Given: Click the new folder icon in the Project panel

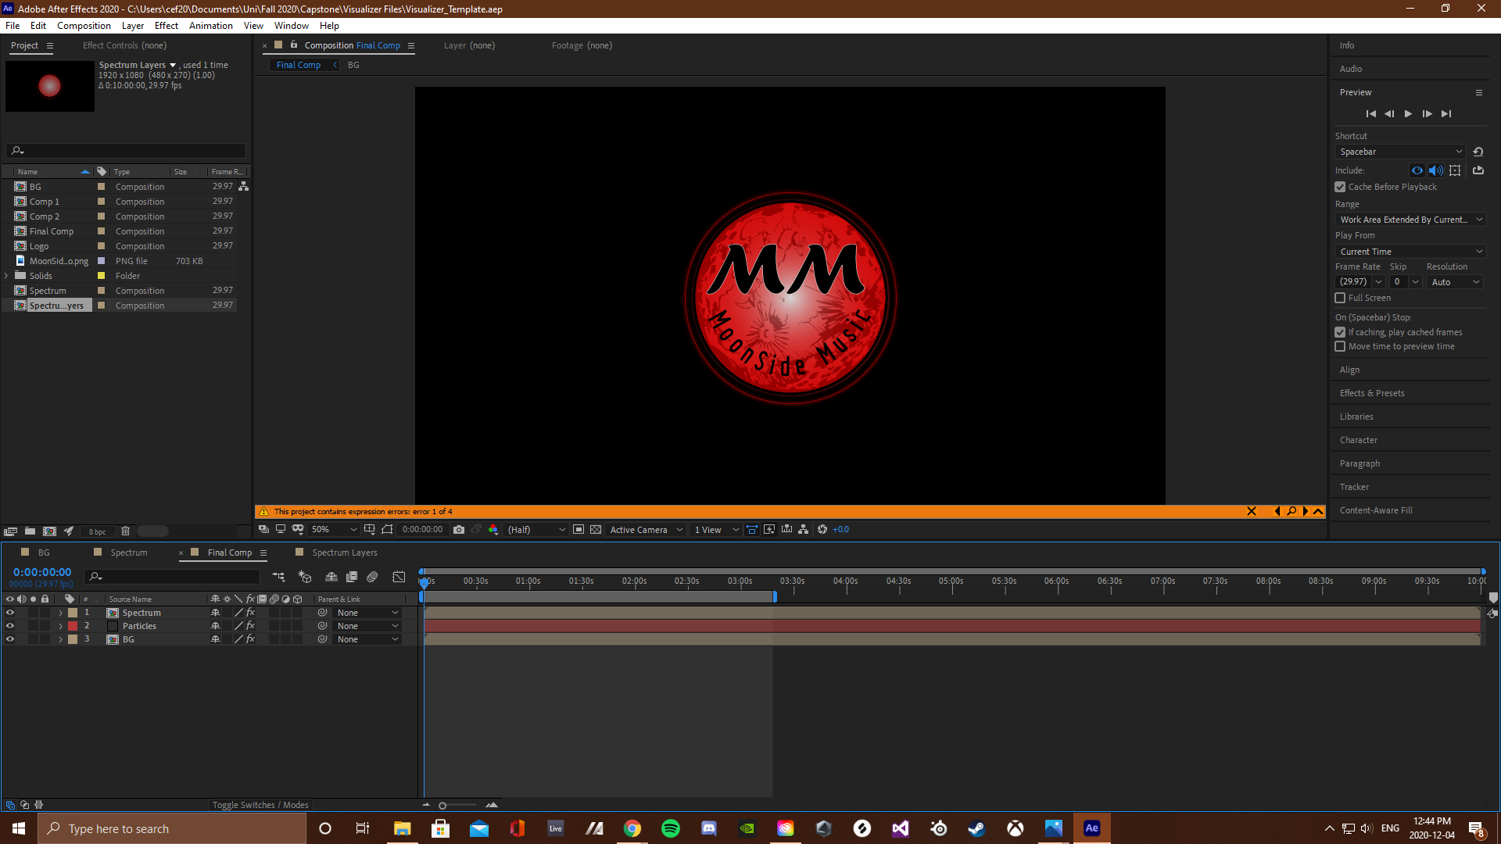Looking at the screenshot, I should pos(30,531).
